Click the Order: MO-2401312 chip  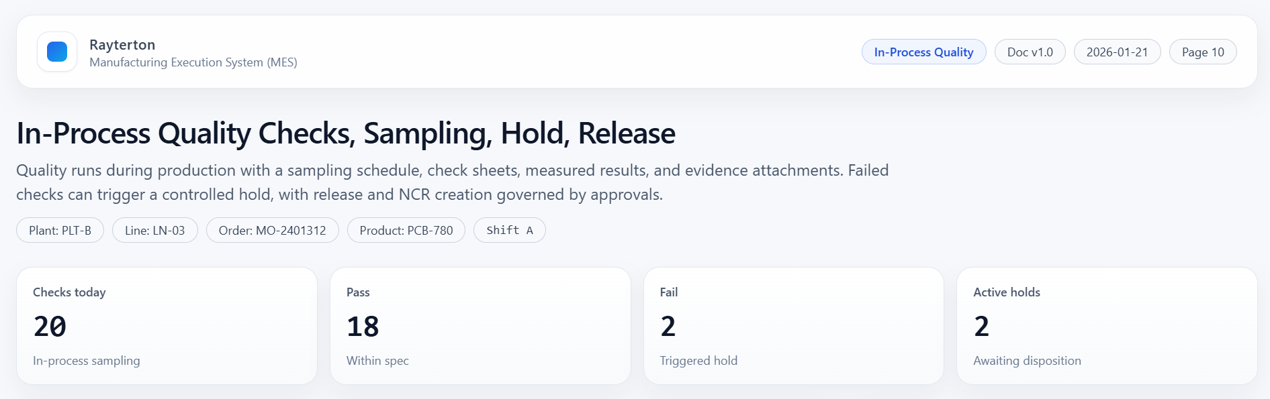pos(272,230)
